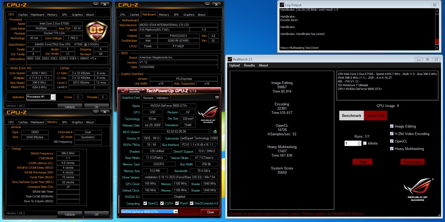This screenshot has height=222, width=445.
Task: Open About tab in Memory CPU-Z window
Action: coord(90,122)
